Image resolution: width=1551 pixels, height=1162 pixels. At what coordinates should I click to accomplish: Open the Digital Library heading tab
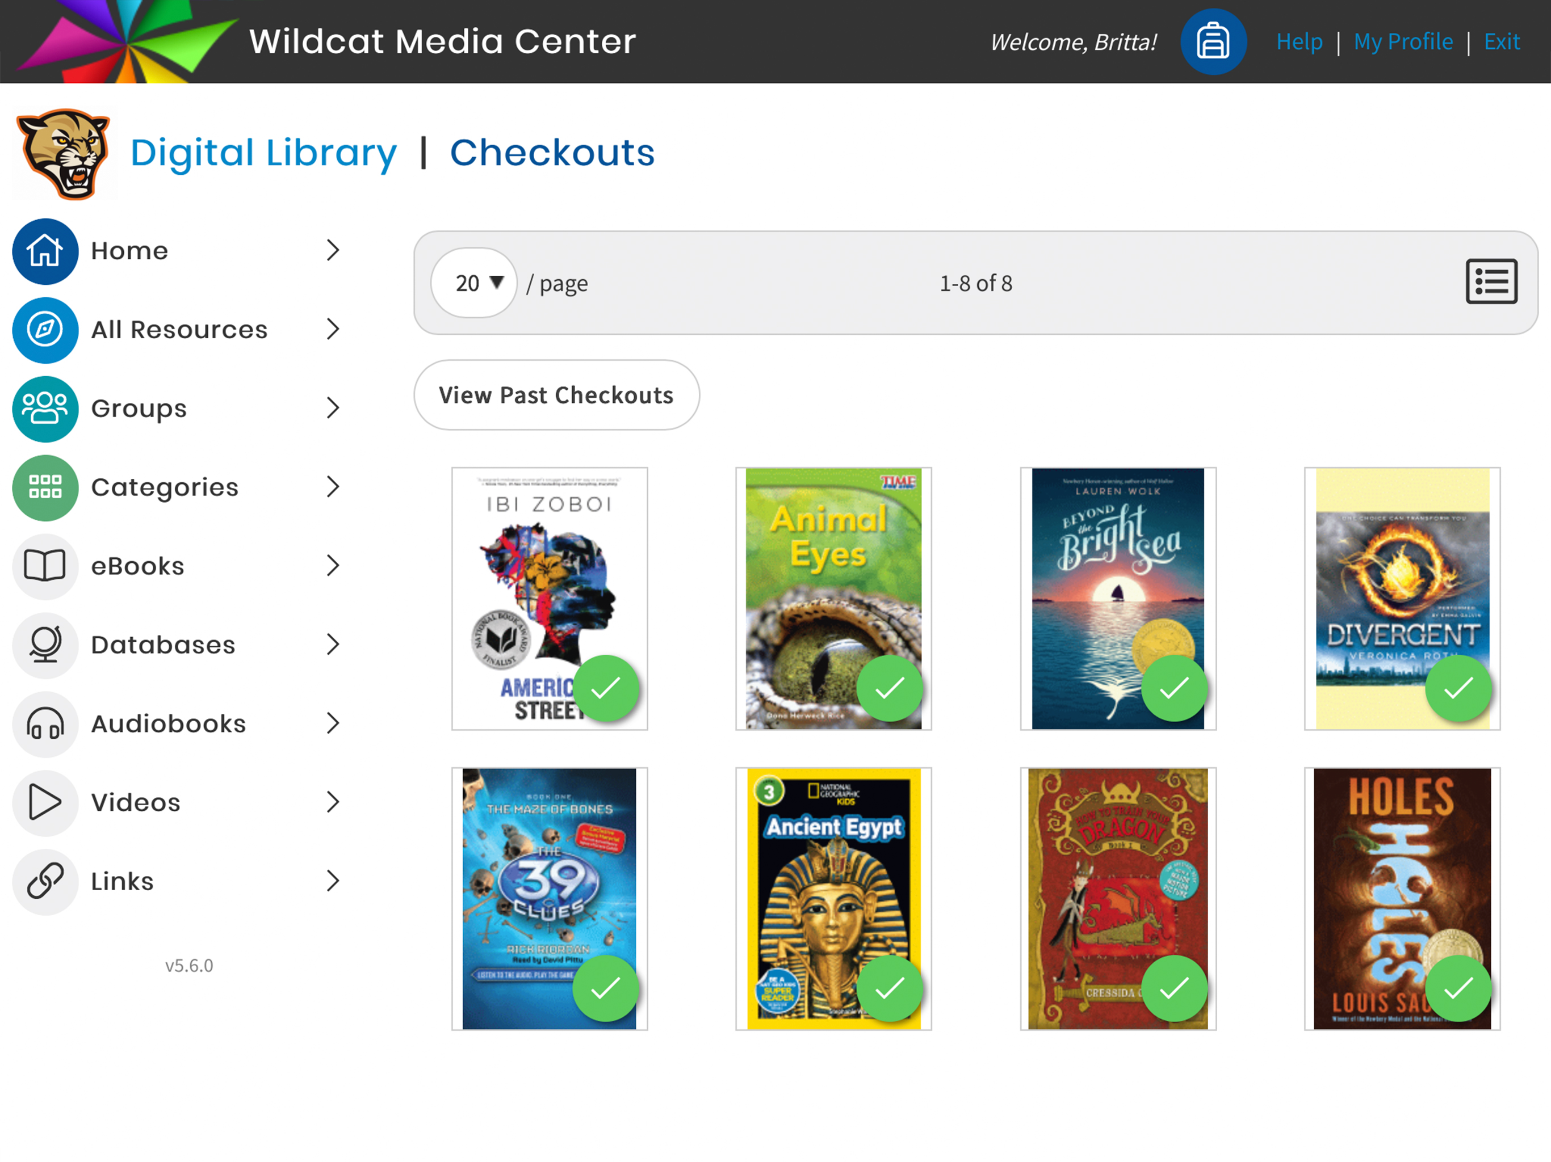click(263, 153)
